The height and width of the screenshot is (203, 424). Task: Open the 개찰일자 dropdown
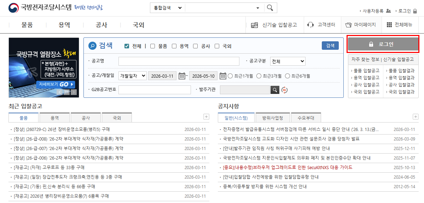point(133,76)
